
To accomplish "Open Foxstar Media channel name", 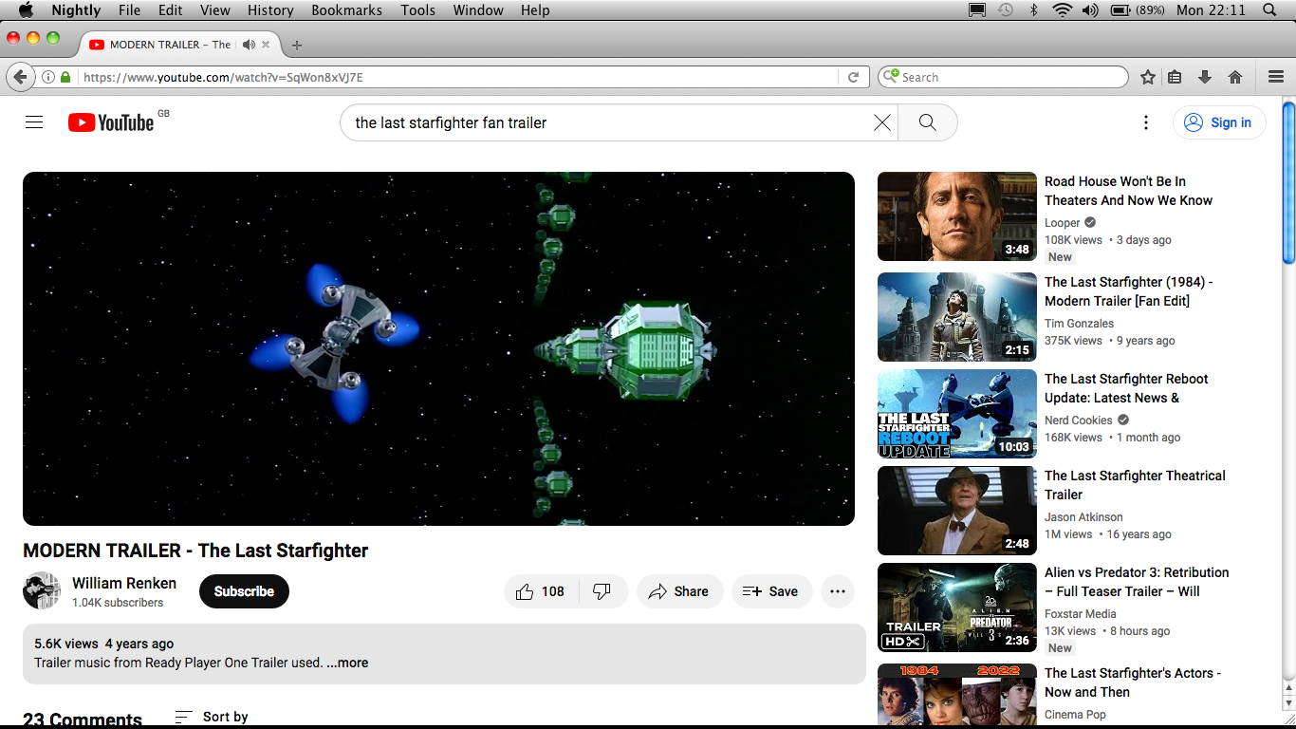I will tap(1081, 614).
